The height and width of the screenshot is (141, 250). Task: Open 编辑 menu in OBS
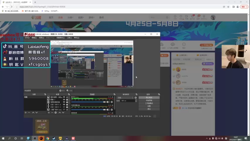pyautogui.click(x=34, y=38)
